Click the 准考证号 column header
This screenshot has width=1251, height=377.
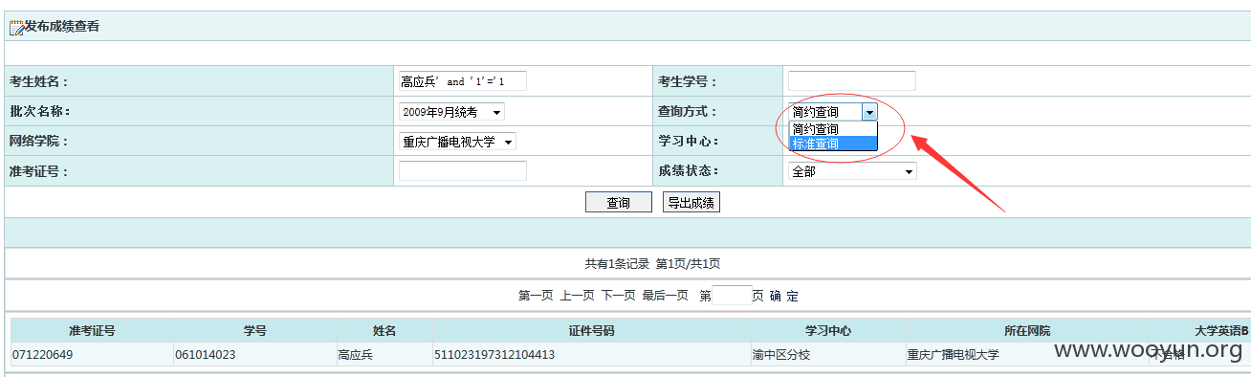tap(92, 331)
